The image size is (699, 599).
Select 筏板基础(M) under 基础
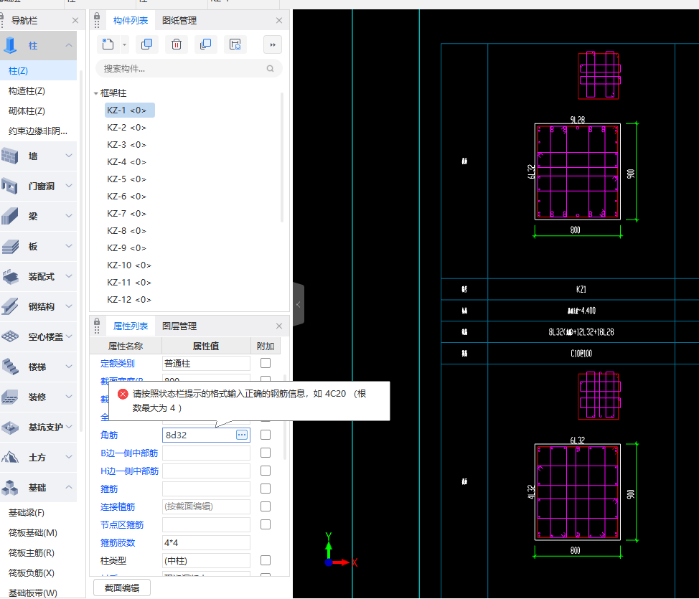[32, 532]
